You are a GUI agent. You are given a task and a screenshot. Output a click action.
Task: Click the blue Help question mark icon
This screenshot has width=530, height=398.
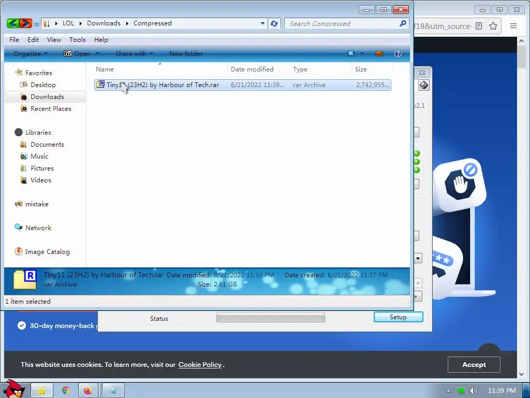[x=398, y=53]
